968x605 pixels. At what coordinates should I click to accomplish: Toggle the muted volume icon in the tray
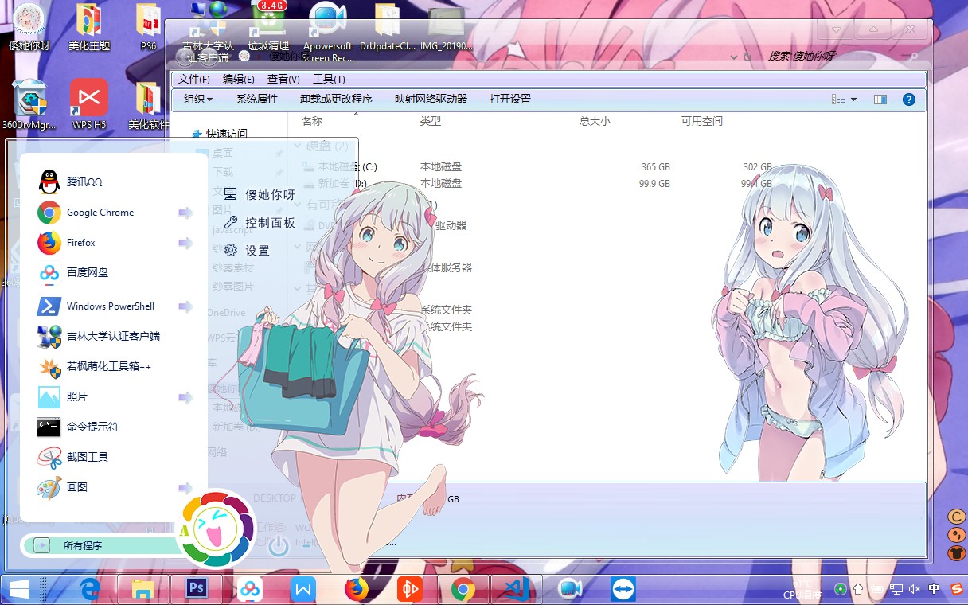915,589
